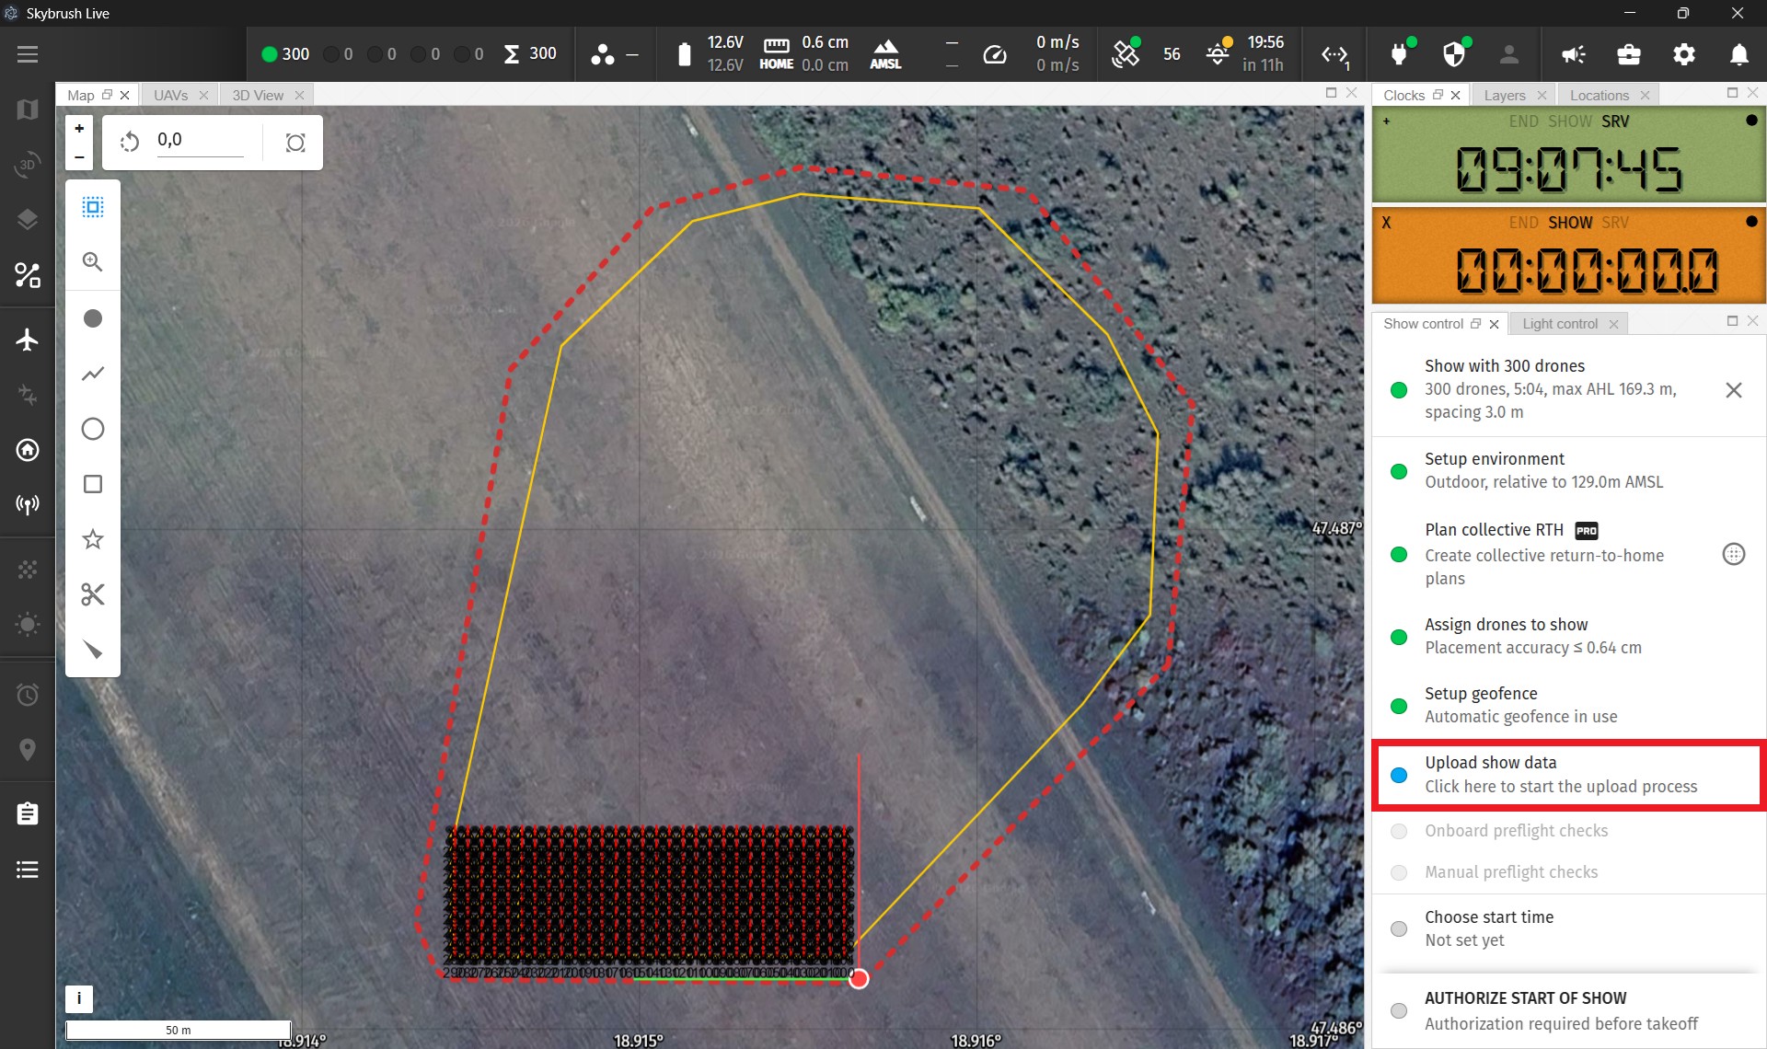This screenshot has height=1049, width=1767.
Task: Pop out the Clocks tab
Action: point(1438,95)
